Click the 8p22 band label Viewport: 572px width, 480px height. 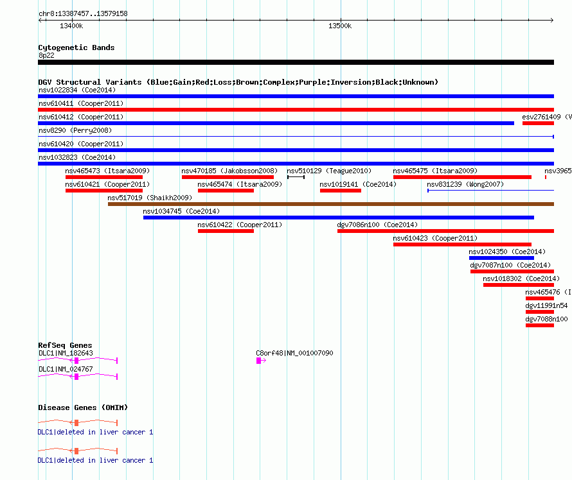46,55
